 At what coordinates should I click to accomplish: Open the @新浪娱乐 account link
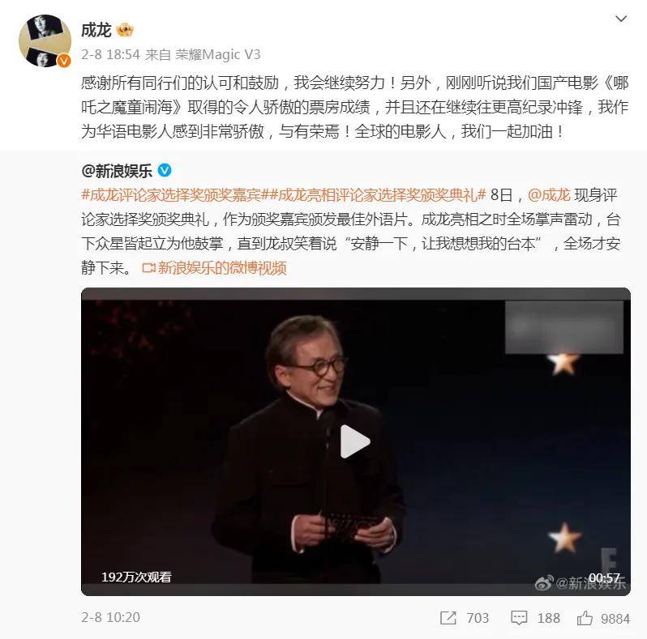click(117, 171)
